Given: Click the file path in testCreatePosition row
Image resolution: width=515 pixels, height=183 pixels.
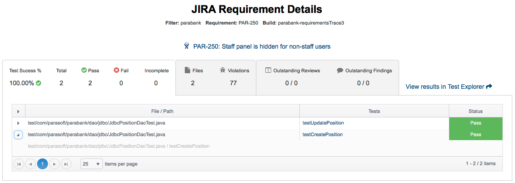Looking at the screenshot, I should (97, 134).
